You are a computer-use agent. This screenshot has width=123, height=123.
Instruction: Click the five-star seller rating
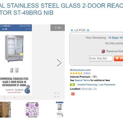76,73
